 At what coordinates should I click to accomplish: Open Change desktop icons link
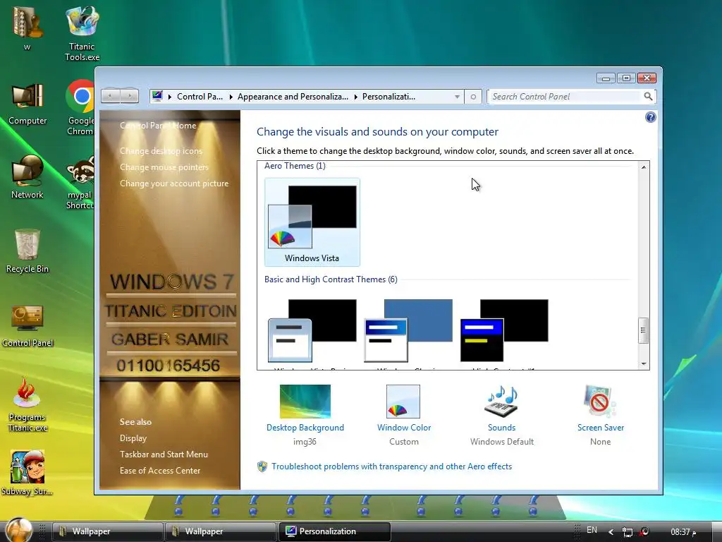pos(161,151)
